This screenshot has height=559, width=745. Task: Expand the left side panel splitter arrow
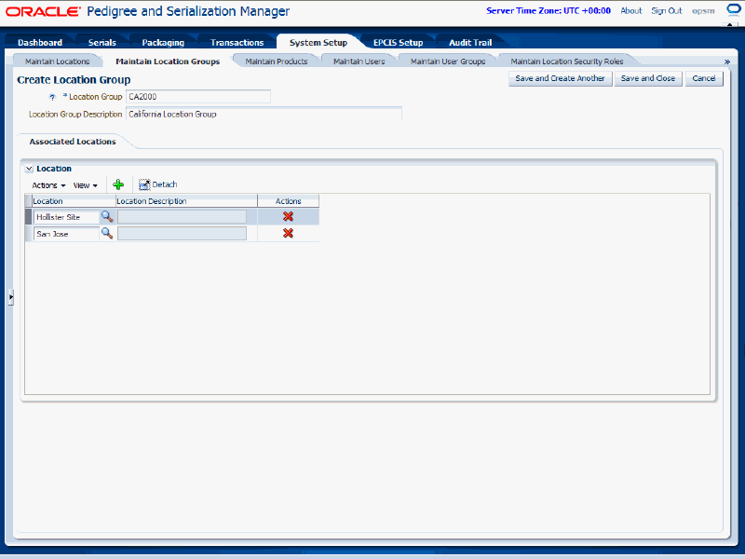(x=10, y=297)
